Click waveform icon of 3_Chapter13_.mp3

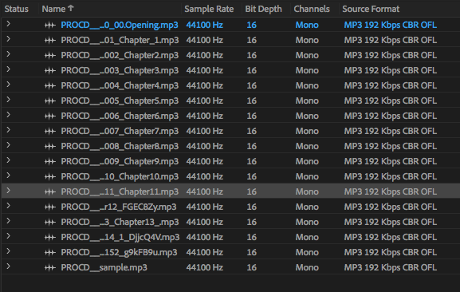click(50, 223)
